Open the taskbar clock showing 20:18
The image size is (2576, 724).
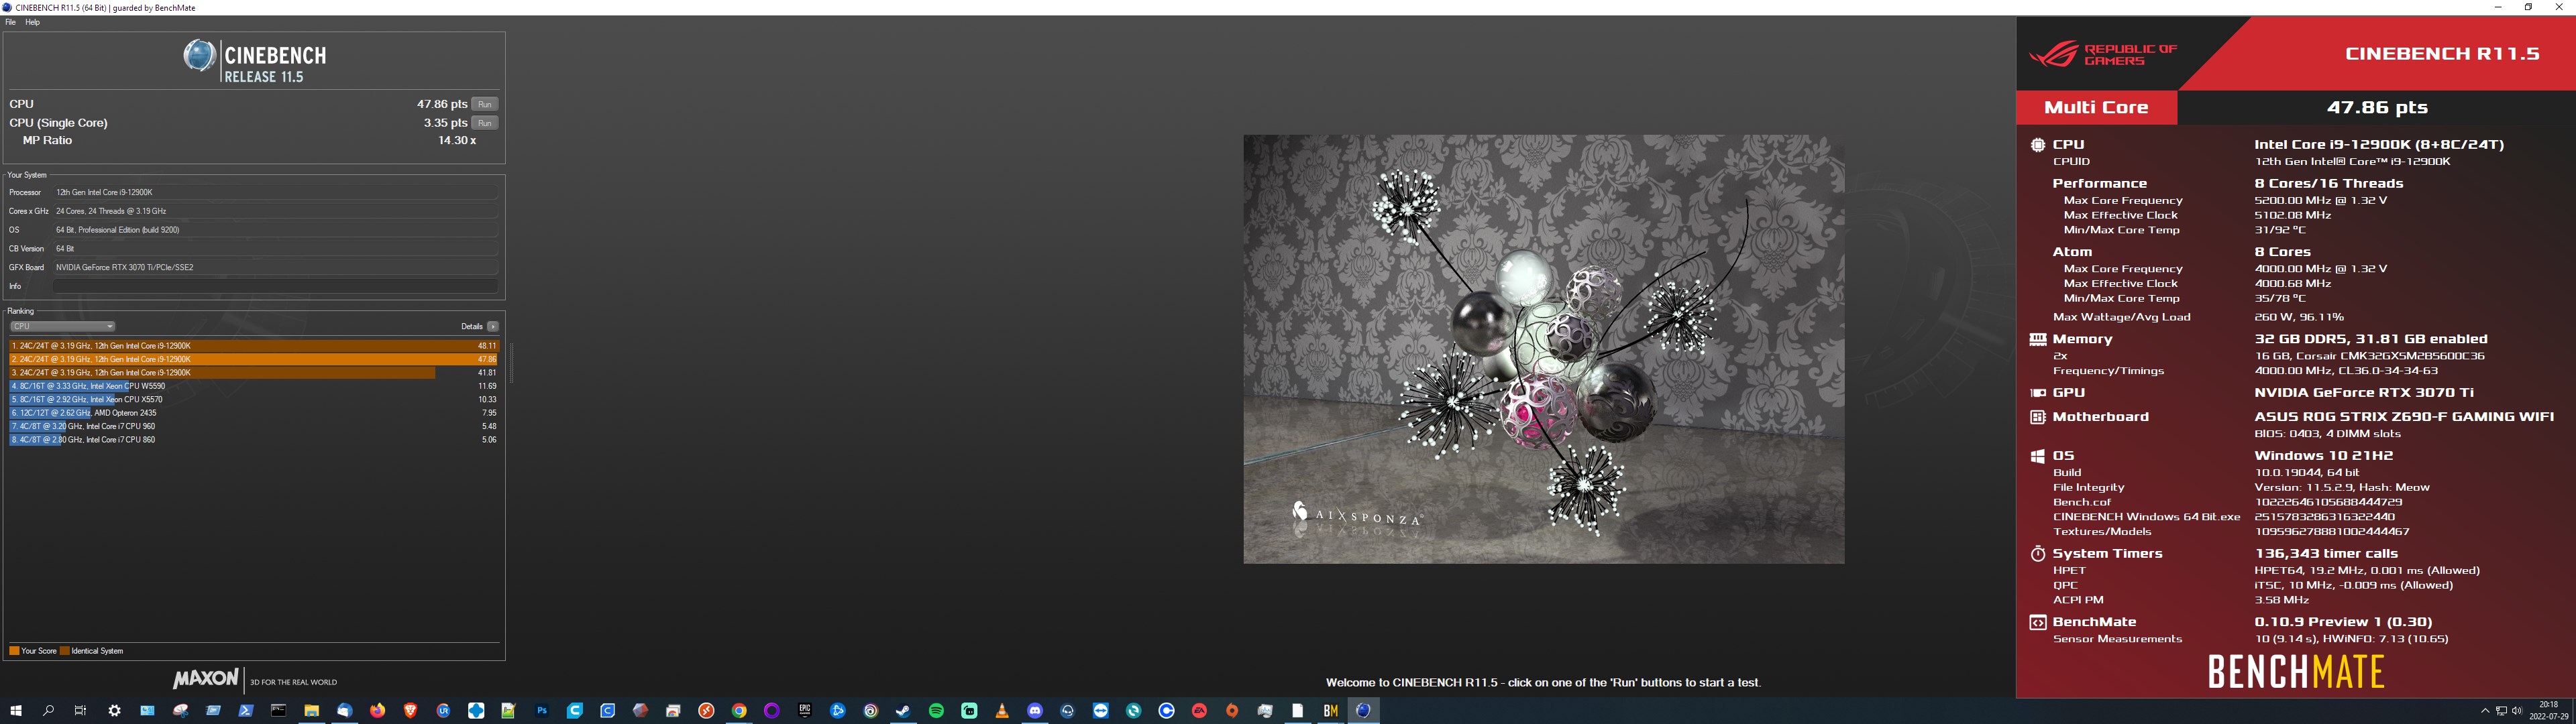(x=2548, y=711)
